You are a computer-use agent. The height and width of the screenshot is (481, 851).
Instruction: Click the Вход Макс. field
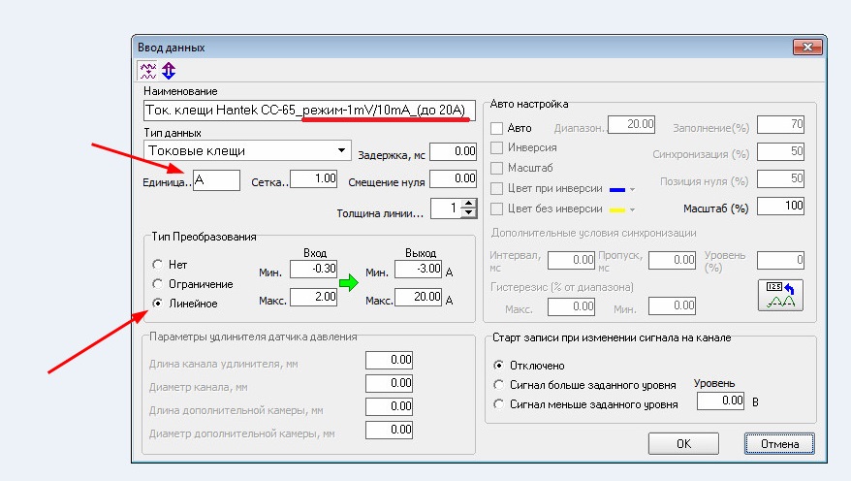(314, 297)
